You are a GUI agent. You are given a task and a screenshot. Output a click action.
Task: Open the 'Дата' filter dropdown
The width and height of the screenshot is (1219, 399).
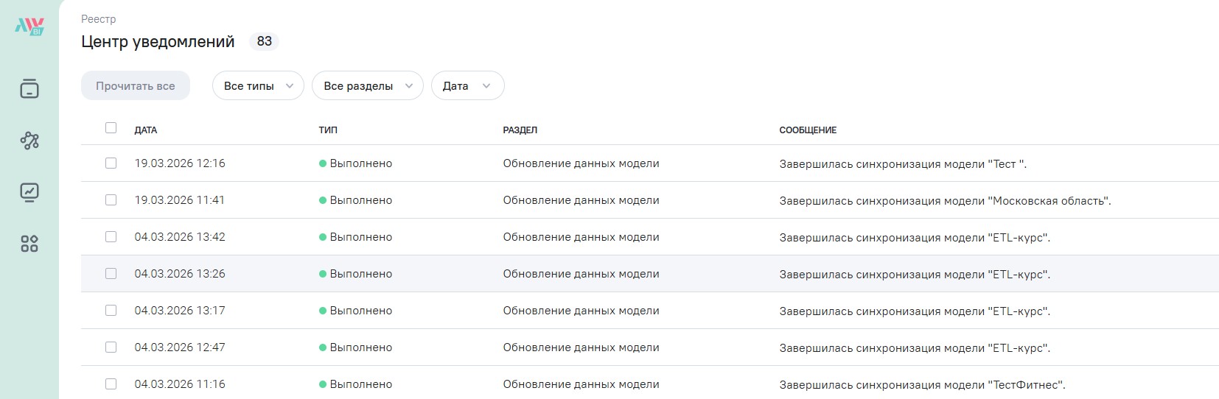tap(467, 85)
